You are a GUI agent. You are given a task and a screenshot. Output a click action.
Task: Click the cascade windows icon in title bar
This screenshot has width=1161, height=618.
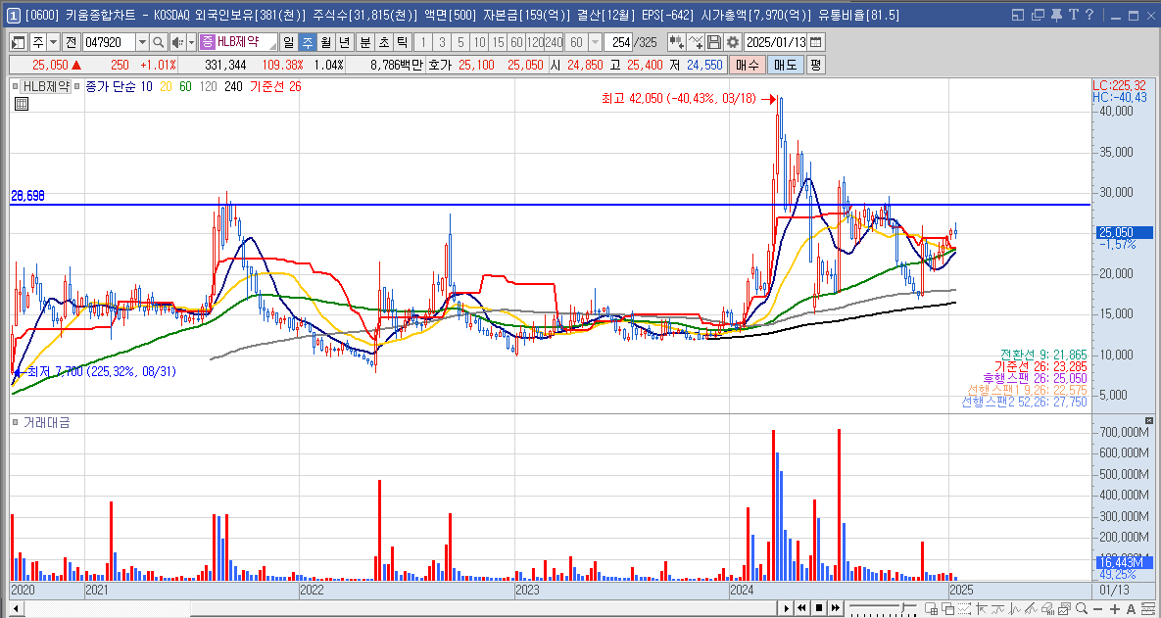1039,14
